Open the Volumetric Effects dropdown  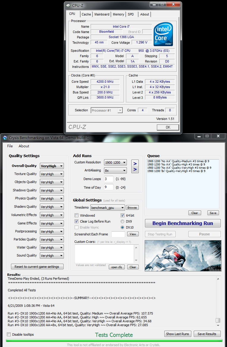pos(52,215)
